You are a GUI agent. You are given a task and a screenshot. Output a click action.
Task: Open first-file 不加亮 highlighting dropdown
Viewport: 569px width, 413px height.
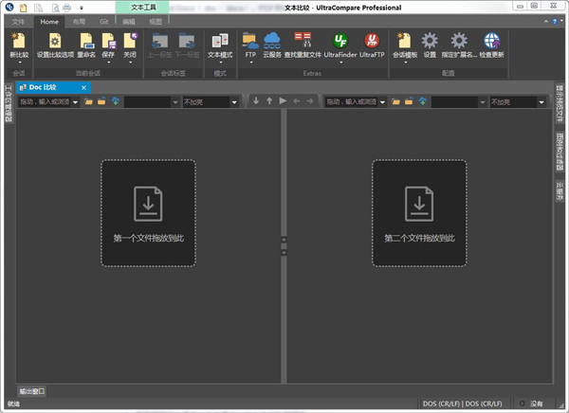(234, 102)
